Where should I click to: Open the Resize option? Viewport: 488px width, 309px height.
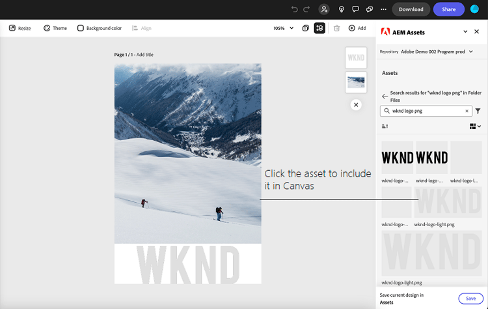coord(20,28)
